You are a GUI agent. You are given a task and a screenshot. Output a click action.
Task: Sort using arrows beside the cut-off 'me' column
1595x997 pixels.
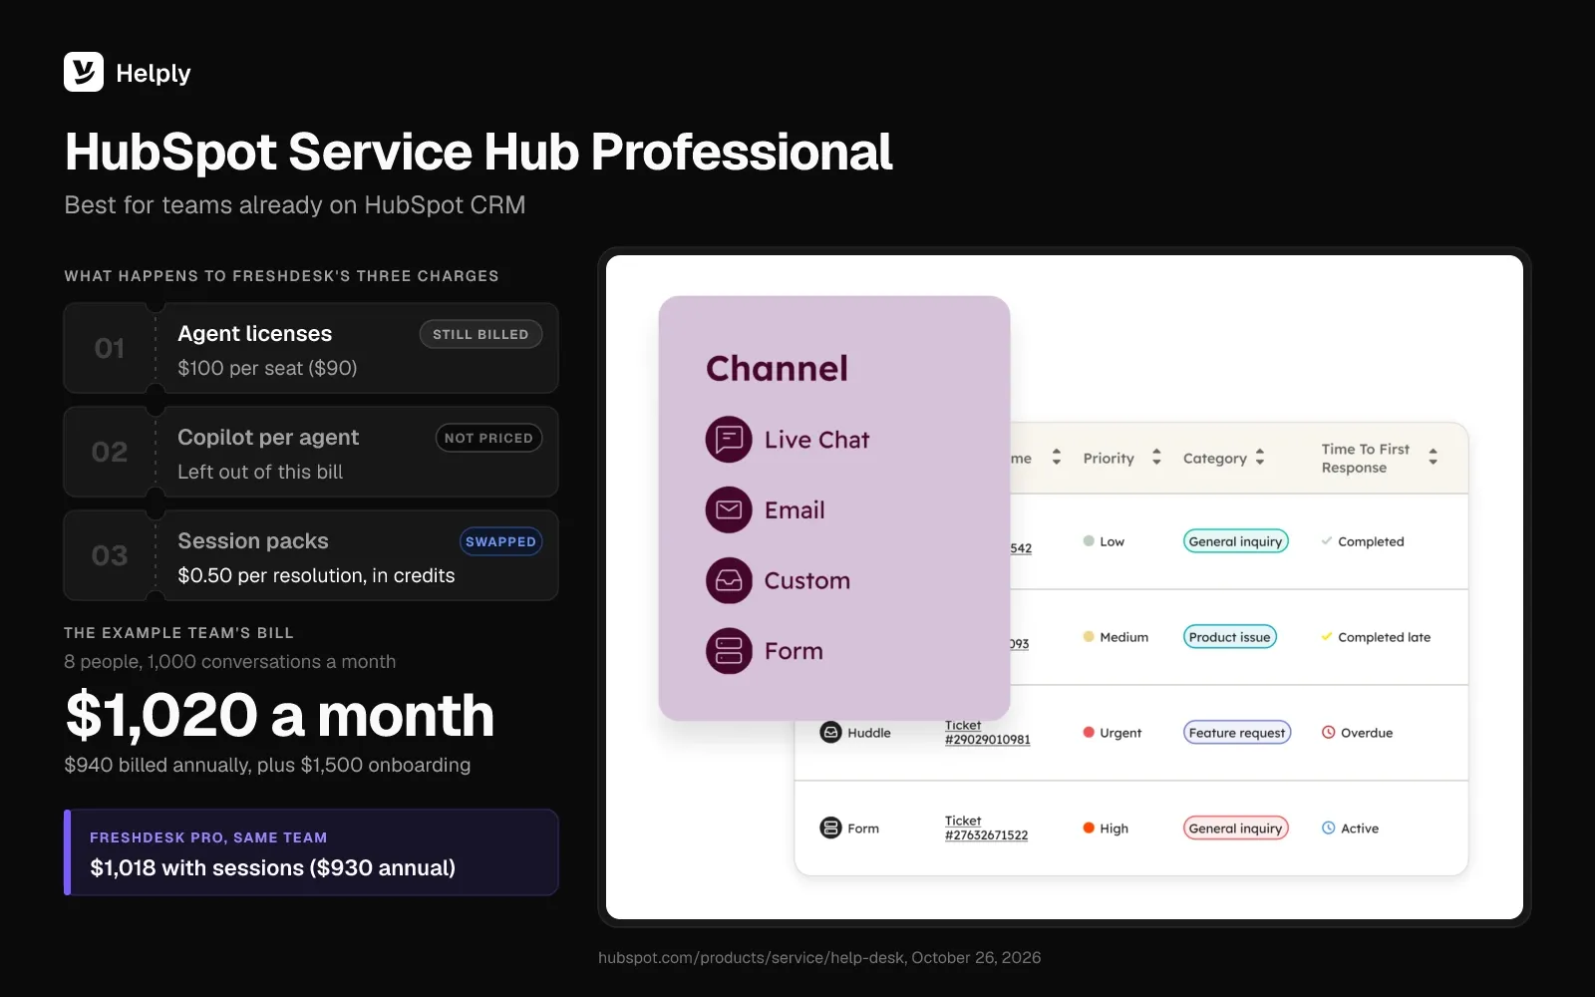[x=1057, y=458]
